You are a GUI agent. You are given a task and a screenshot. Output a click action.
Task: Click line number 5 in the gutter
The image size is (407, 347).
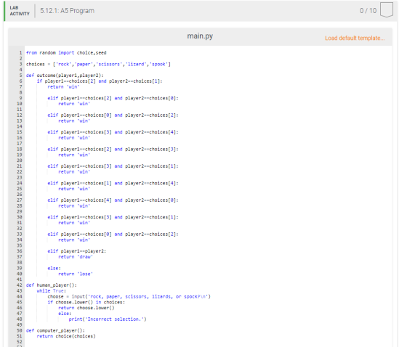[x=20, y=75]
